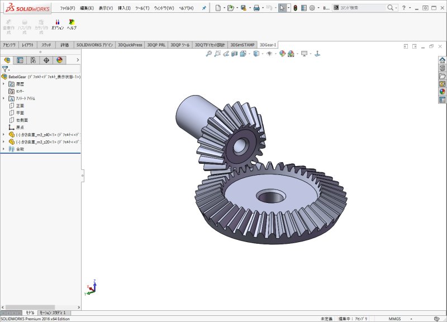
Task: Click the triad axis icon in view toolbar
Action: 317,54
